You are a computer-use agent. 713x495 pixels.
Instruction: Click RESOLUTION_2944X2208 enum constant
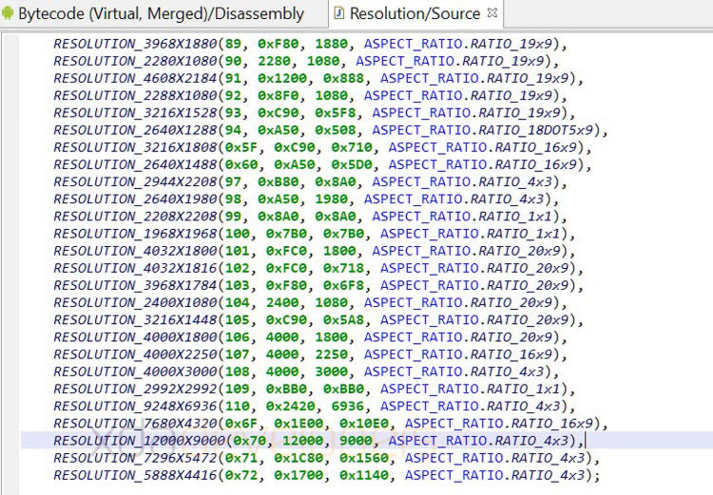pos(135,182)
